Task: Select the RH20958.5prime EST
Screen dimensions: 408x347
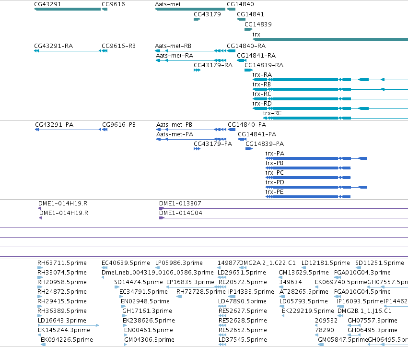Action: point(40,287)
